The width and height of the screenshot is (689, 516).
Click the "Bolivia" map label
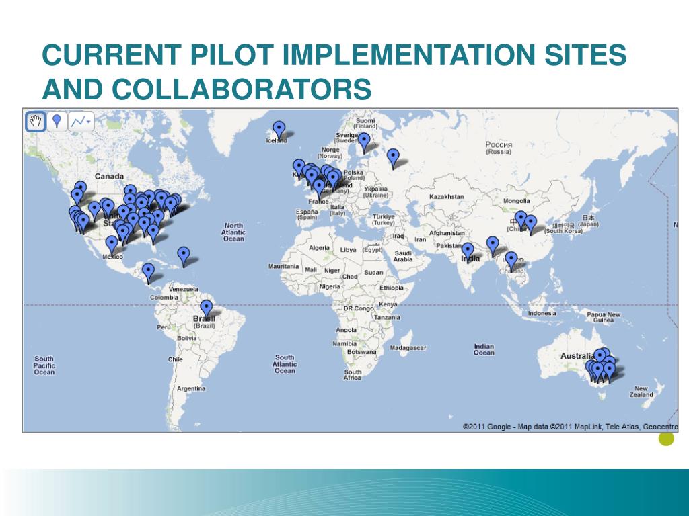tap(187, 338)
